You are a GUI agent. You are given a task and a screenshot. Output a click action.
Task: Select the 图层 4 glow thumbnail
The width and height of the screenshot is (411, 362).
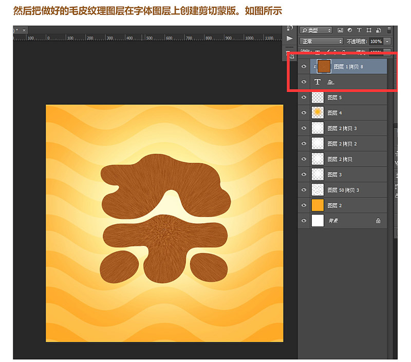point(317,113)
